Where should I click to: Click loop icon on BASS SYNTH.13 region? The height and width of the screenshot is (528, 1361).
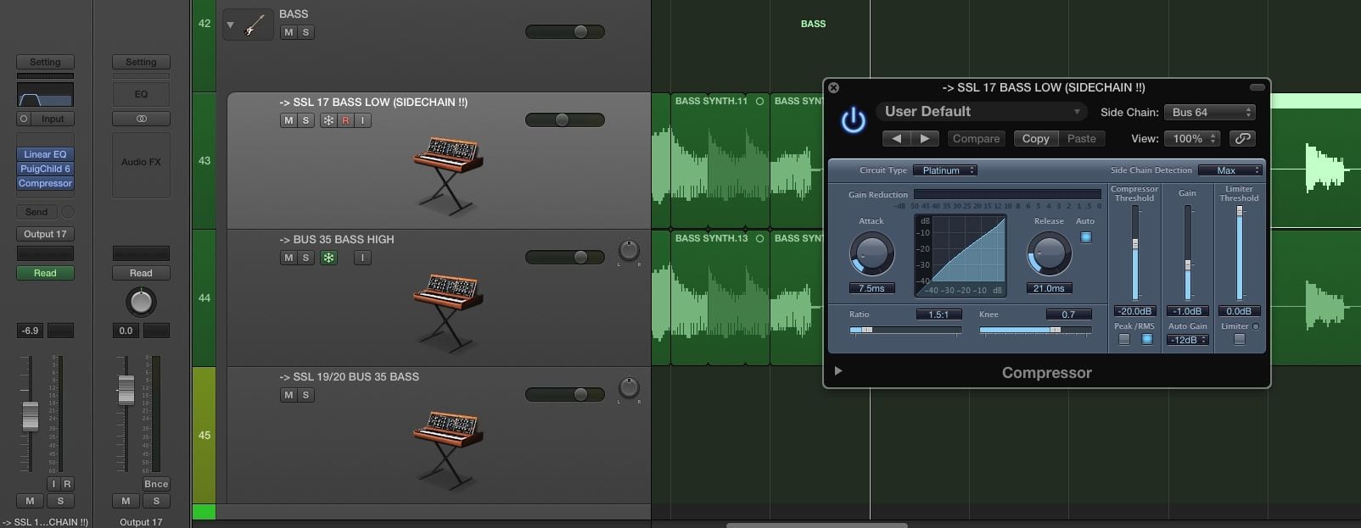[759, 238]
